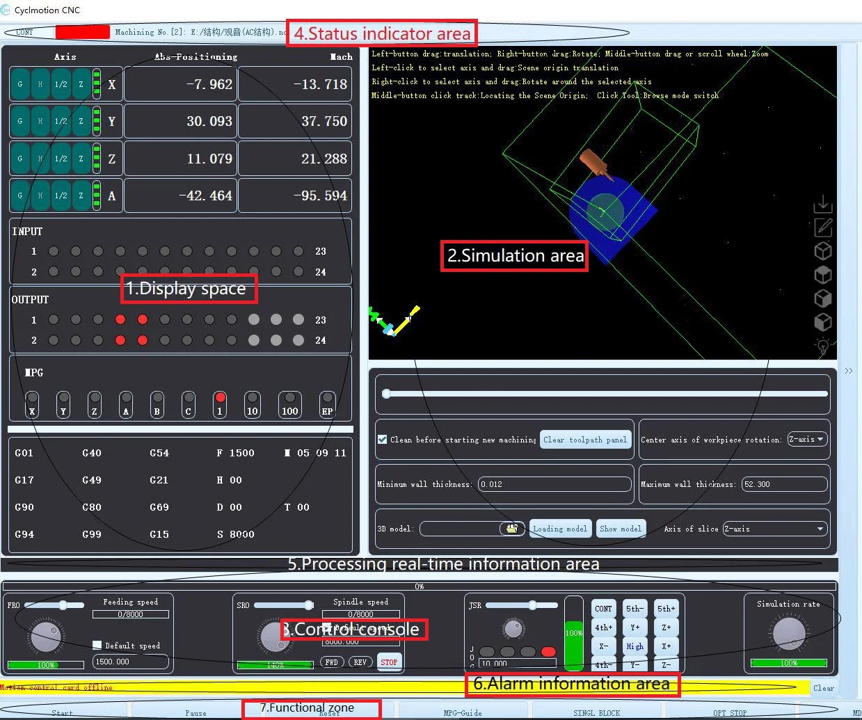Click the pencil edit icon beside simulation
This screenshot has width=862, height=720.
pos(823,227)
